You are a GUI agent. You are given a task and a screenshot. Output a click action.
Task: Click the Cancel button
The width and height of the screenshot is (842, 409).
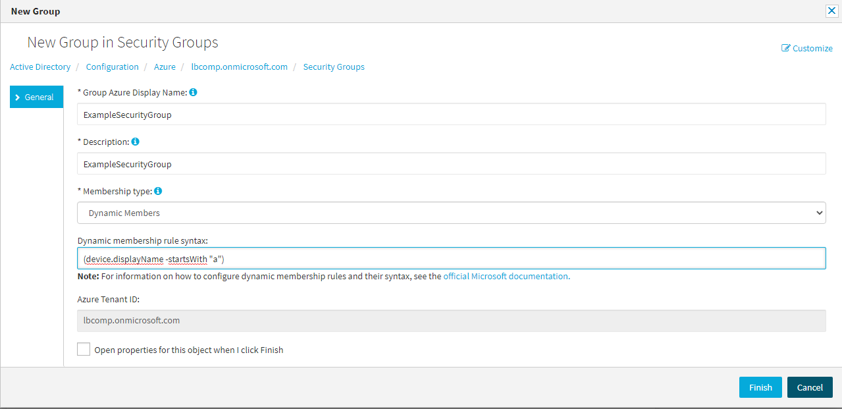tap(810, 387)
